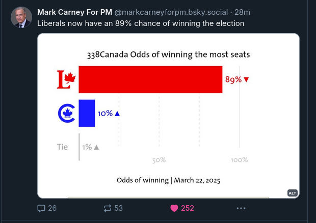This screenshot has width=316, height=223.
Task: Click the post text about Liberals' 89% chance
Action: (x=141, y=23)
